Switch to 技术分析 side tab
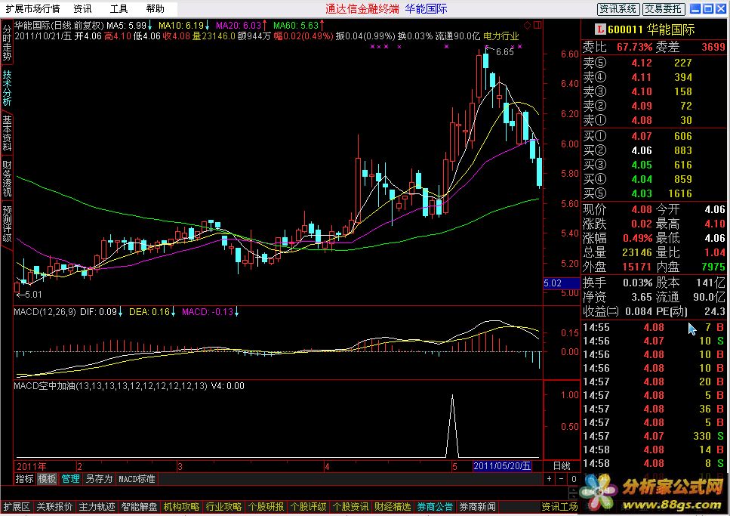This screenshot has width=730, height=516. (7, 88)
